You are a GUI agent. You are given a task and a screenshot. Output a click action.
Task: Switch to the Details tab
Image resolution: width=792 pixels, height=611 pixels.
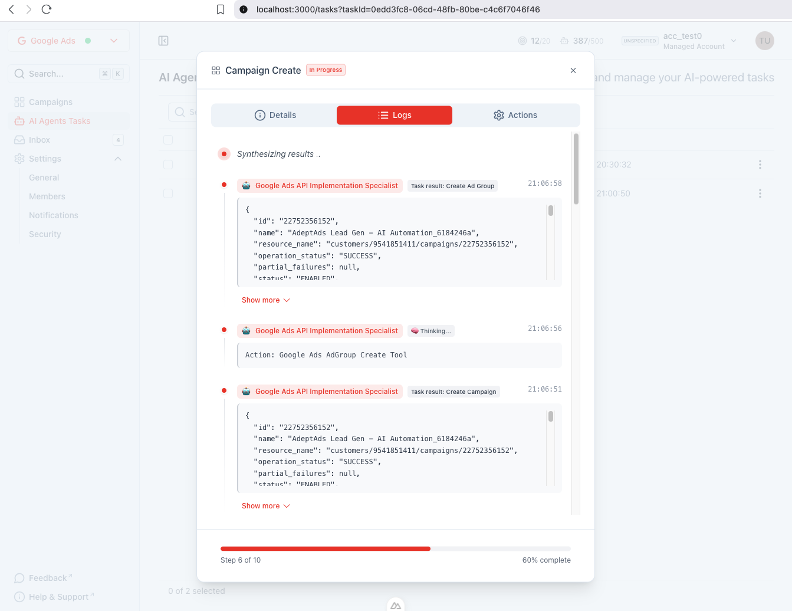(275, 115)
